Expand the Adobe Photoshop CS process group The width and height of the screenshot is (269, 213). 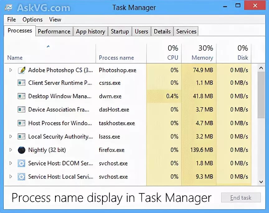point(11,70)
